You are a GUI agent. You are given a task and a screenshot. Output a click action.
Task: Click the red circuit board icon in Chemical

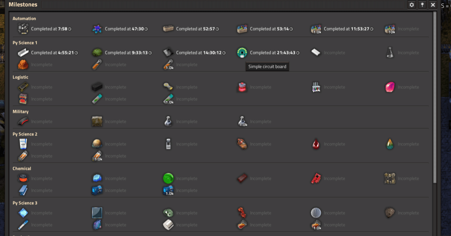316,179
